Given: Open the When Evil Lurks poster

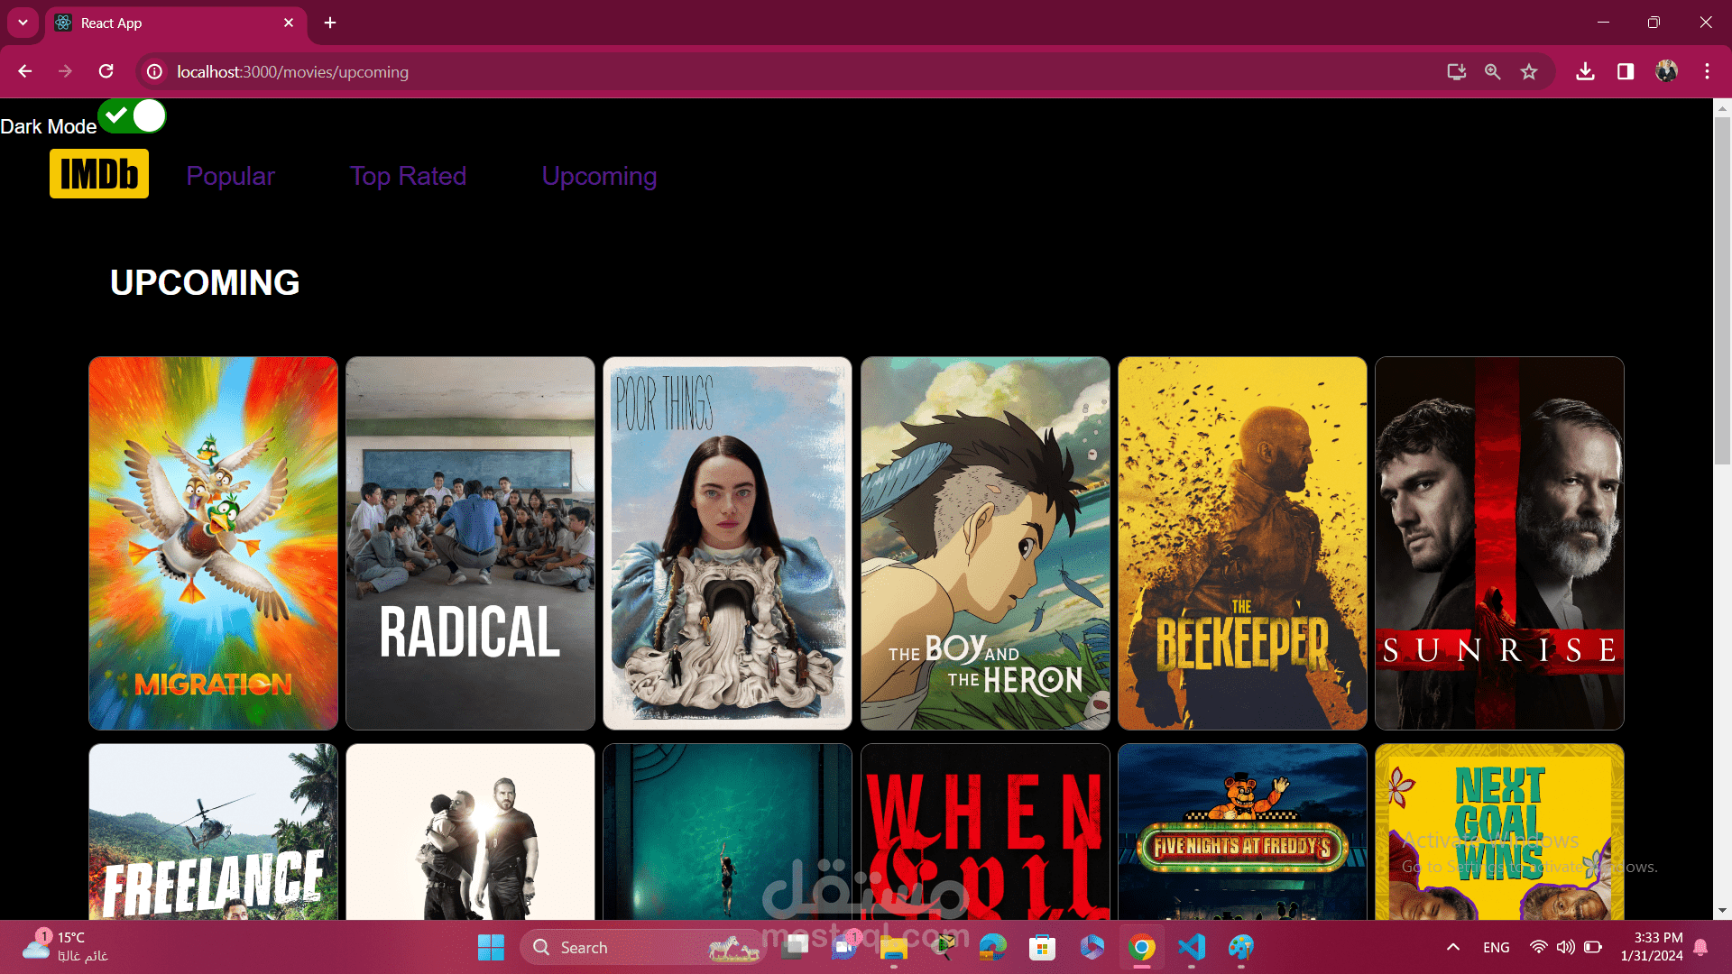Looking at the screenshot, I should click(985, 832).
